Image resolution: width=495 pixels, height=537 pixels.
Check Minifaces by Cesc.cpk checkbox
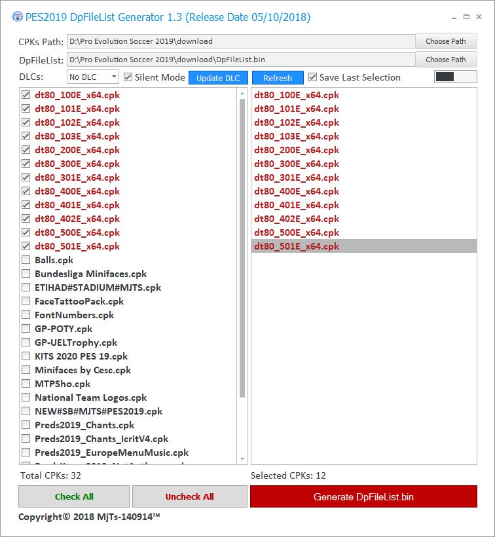coord(26,370)
